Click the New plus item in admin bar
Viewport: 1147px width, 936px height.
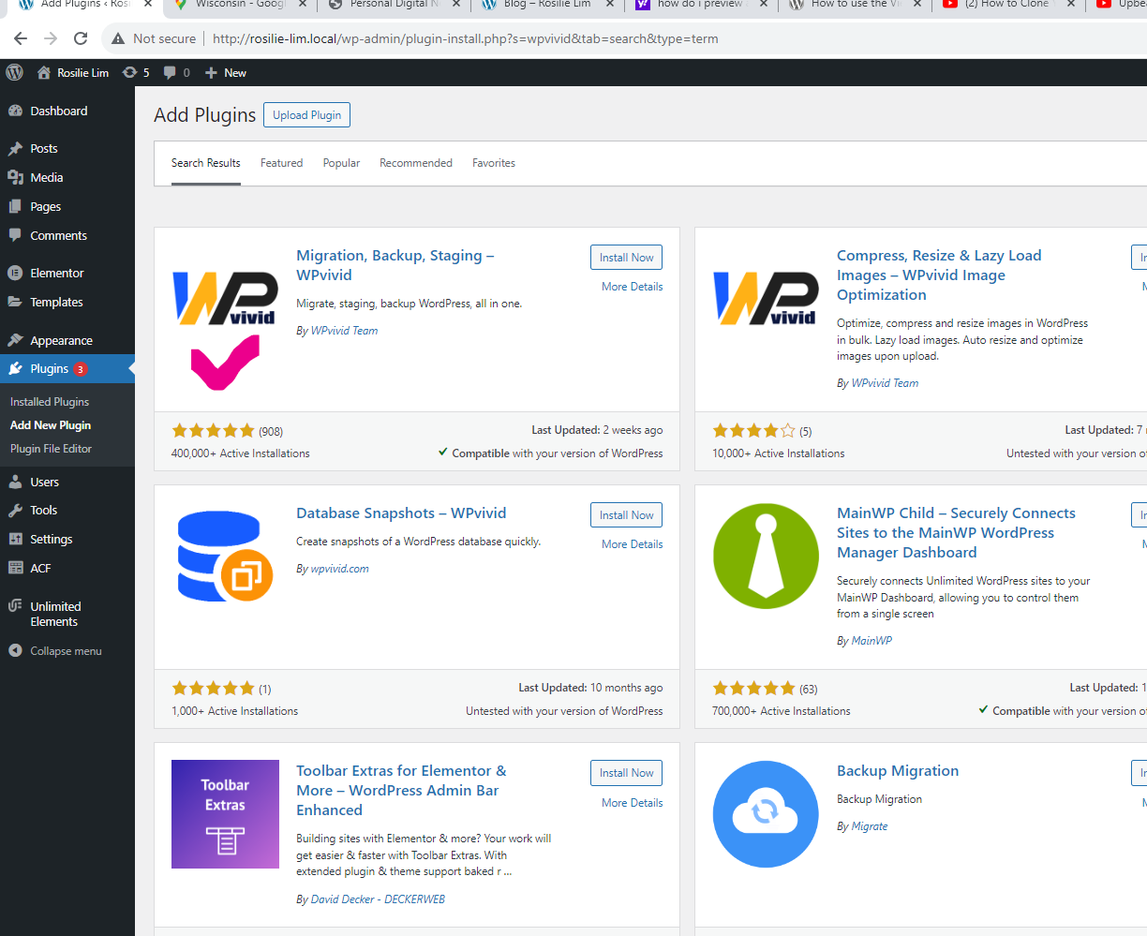pos(226,72)
